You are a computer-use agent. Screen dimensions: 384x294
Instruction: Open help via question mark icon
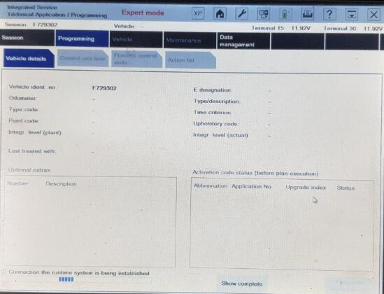pos(329,14)
